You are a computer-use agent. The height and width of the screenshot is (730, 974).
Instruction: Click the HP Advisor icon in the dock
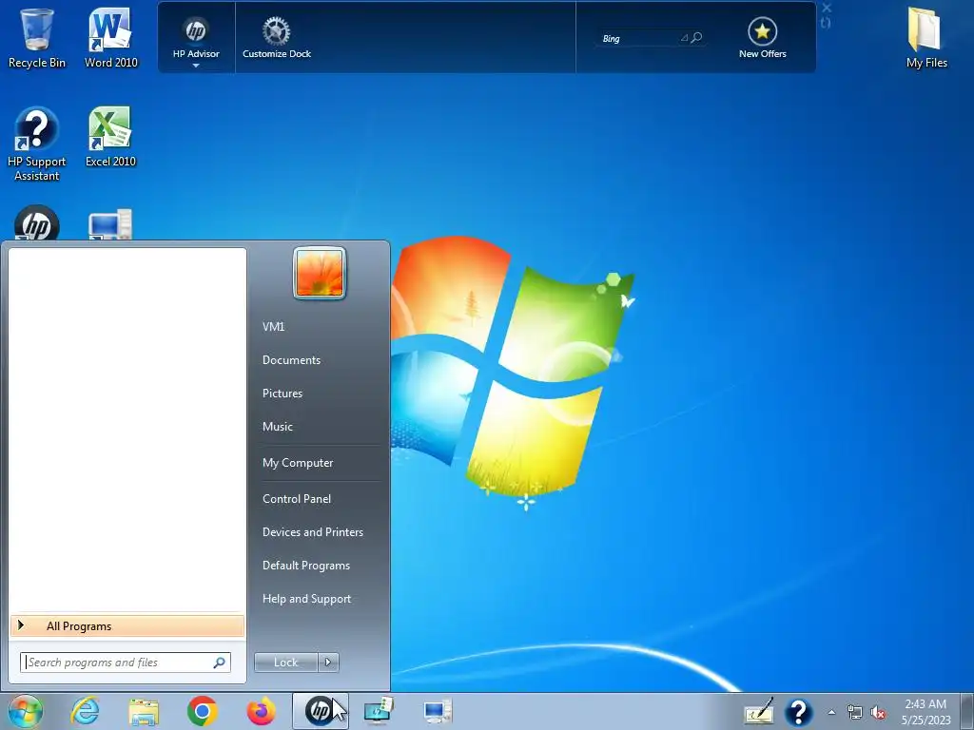(x=196, y=31)
